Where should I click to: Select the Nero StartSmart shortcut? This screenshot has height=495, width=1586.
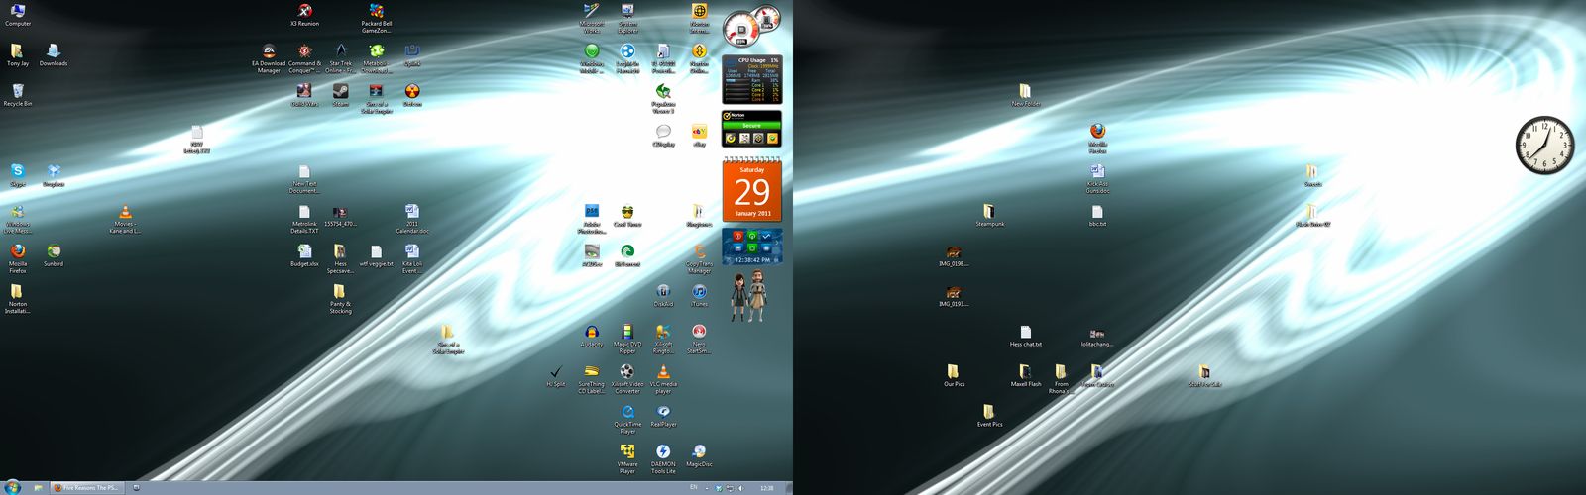(699, 339)
